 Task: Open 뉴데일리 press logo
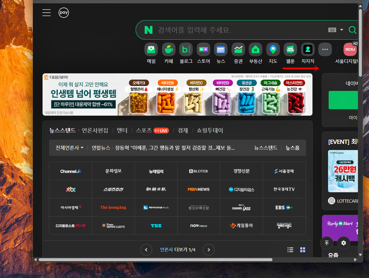click(x=156, y=171)
